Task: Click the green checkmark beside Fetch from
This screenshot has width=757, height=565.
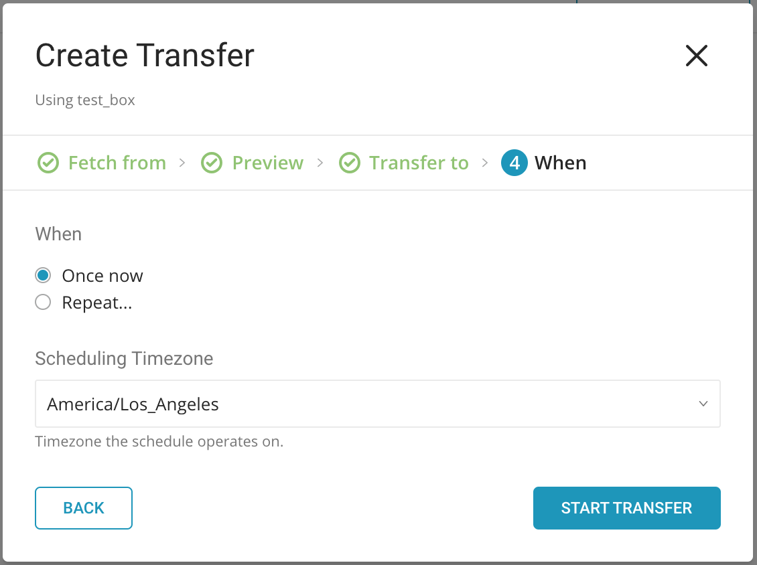Action: 47,163
